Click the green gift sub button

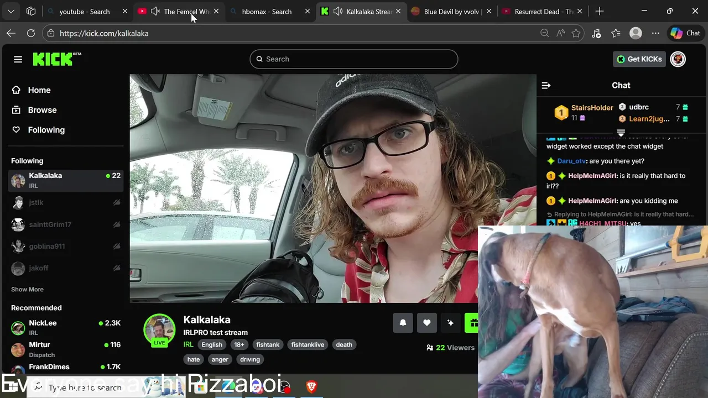(x=471, y=323)
